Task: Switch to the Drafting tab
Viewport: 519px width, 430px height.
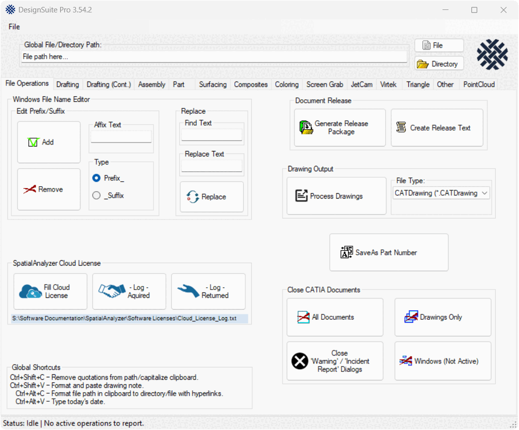Action: click(x=68, y=84)
